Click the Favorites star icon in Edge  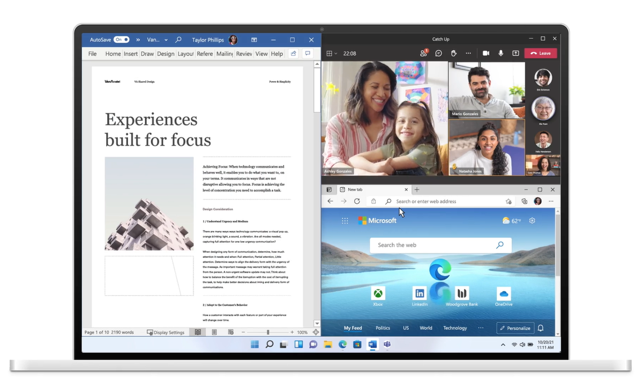(509, 201)
